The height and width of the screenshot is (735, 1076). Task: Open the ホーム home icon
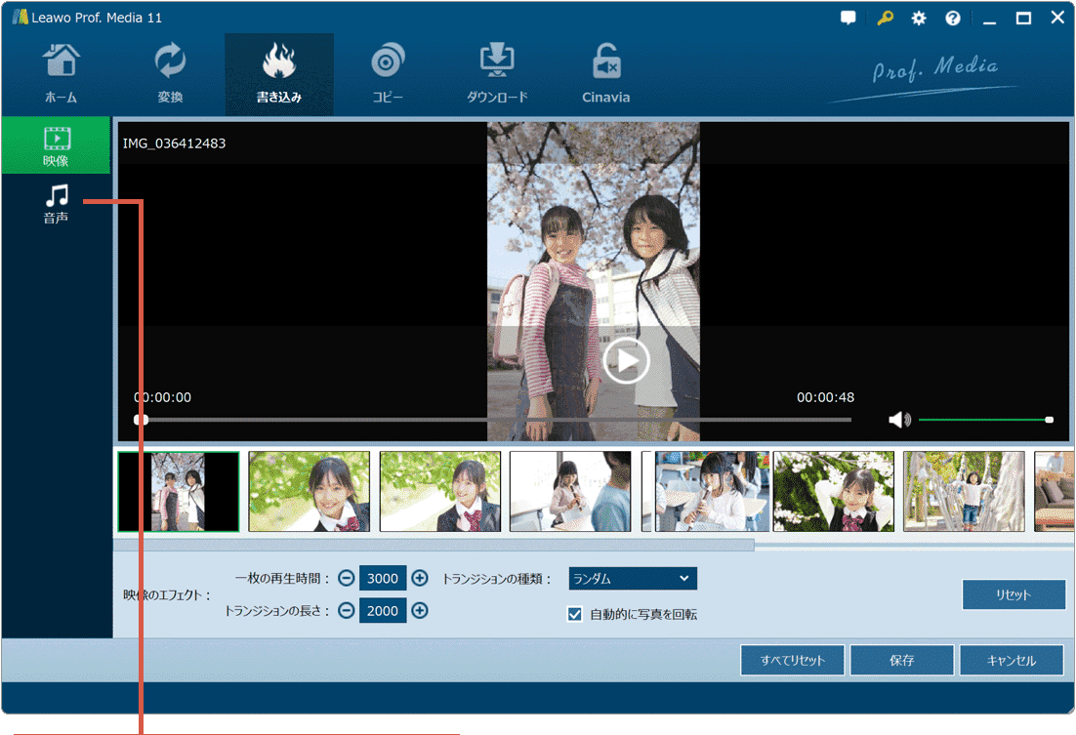click(61, 73)
